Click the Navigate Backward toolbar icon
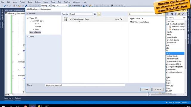 tap(4, 6)
